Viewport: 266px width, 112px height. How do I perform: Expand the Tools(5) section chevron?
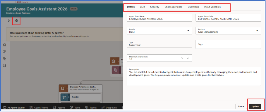click(x=69, y=97)
